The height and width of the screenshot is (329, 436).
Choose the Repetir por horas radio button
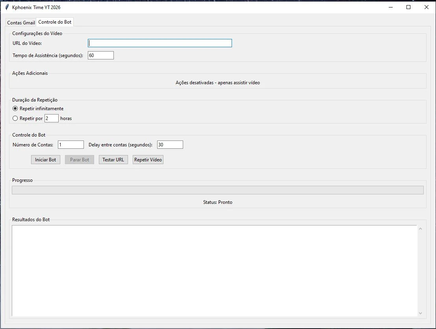point(15,118)
